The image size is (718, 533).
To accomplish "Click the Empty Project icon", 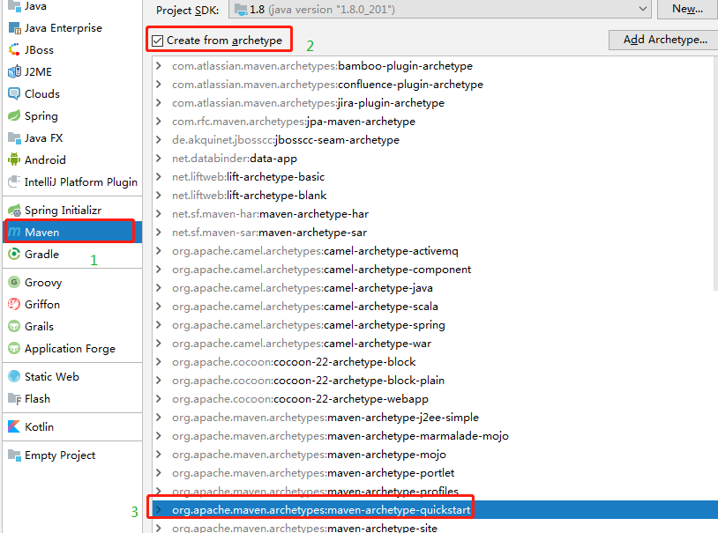I will tap(14, 455).
